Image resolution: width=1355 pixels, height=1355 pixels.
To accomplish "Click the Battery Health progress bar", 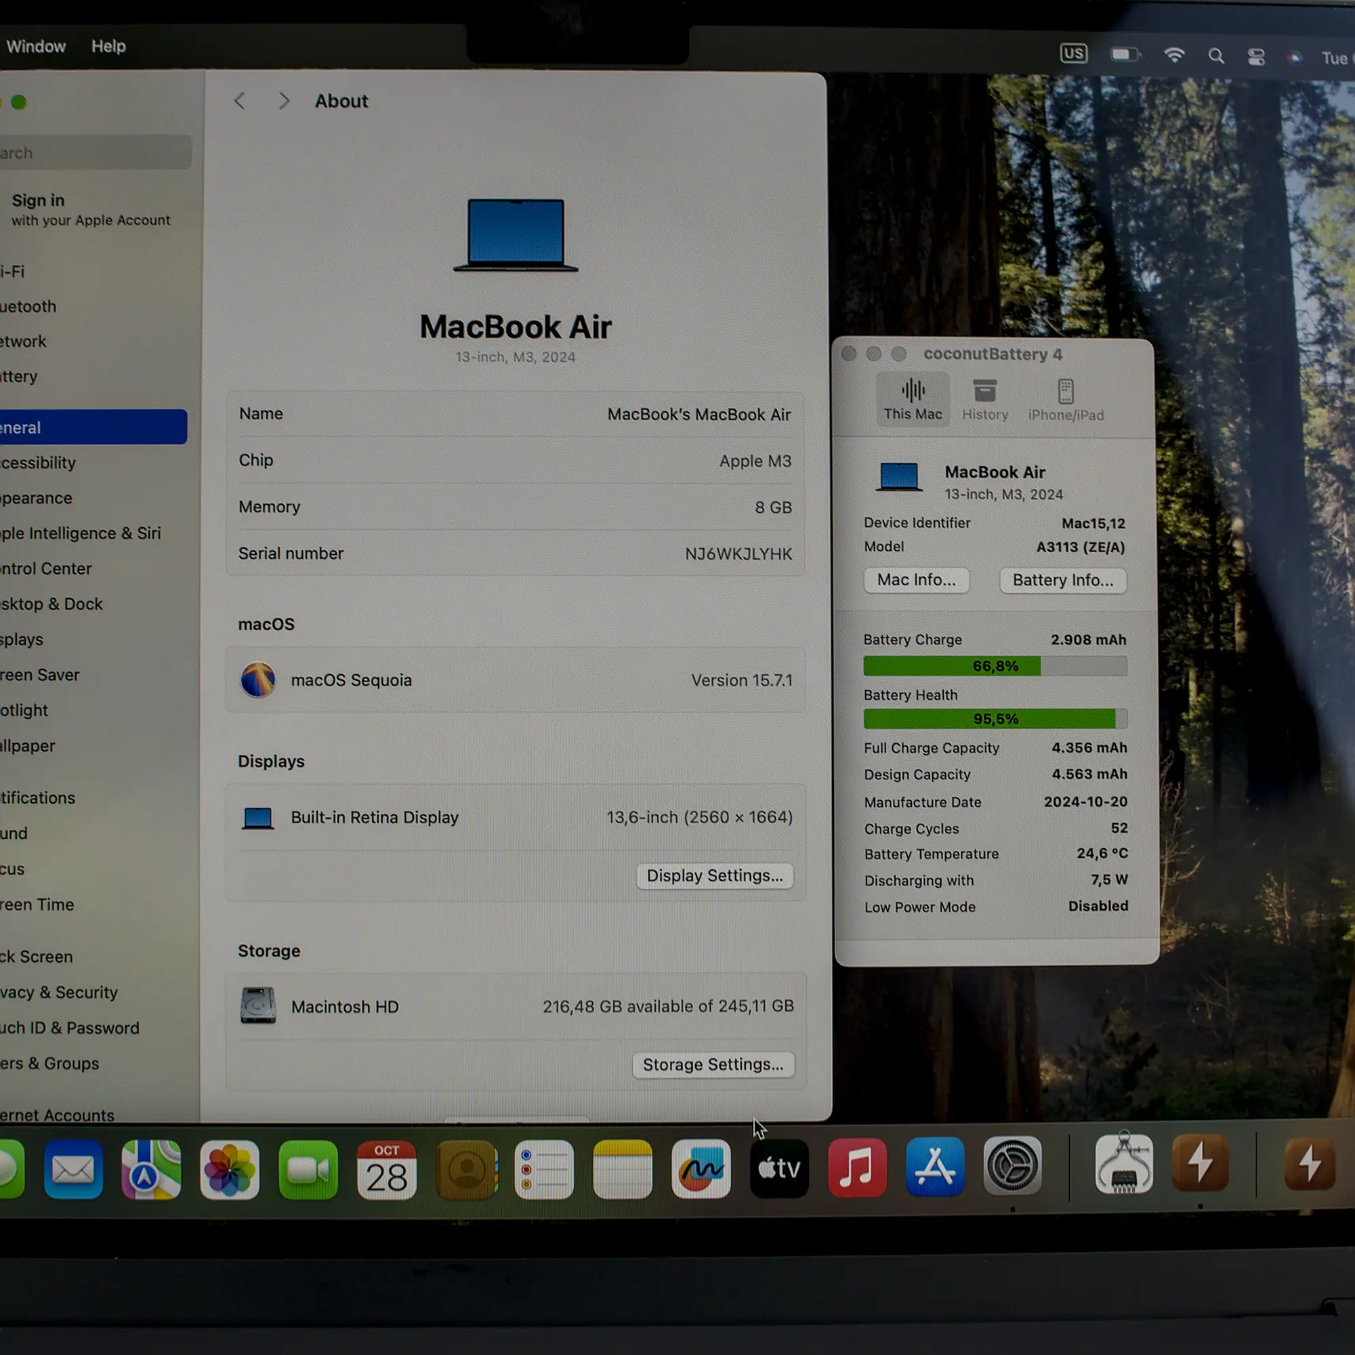I will pos(995,719).
